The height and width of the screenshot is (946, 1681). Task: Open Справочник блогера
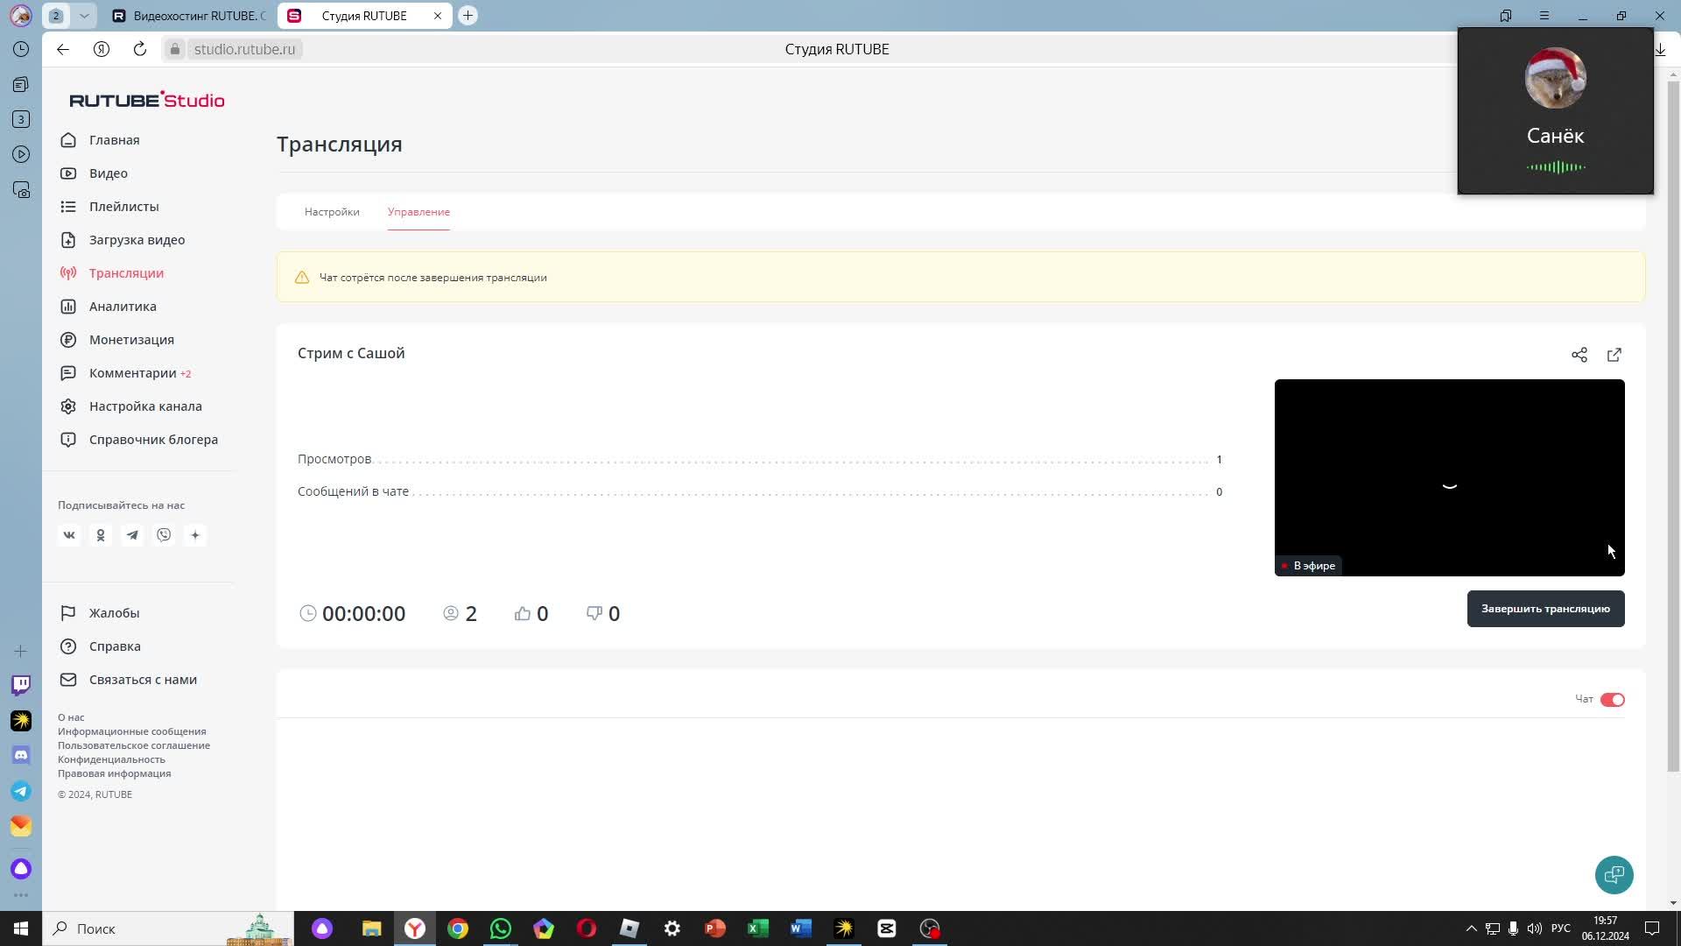[153, 440]
